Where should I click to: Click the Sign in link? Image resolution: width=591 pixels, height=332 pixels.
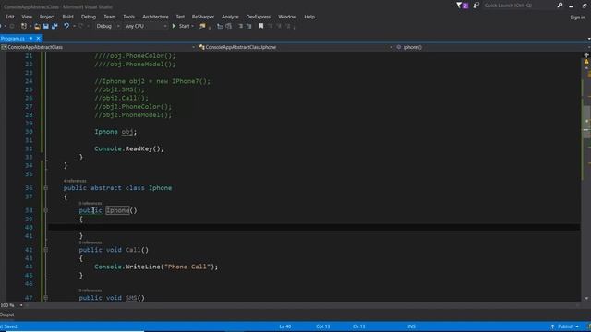click(x=577, y=18)
